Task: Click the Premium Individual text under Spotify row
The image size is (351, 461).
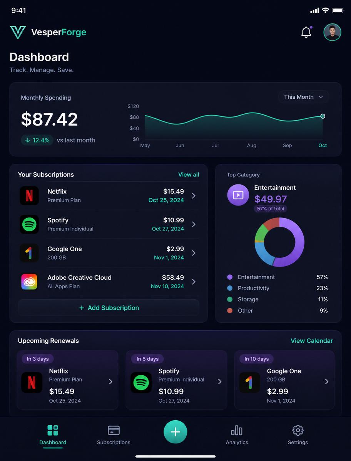Action: (x=70, y=229)
